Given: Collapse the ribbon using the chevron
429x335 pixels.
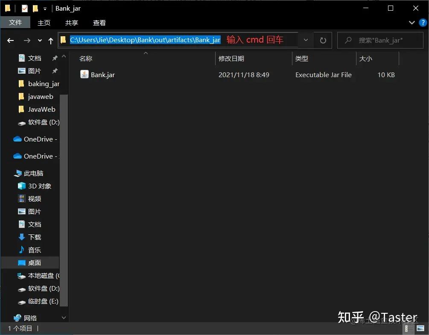Looking at the screenshot, I should [411, 23].
